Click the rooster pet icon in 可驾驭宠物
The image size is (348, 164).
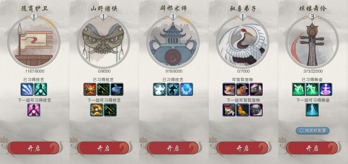pyautogui.click(x=243, y=89)
